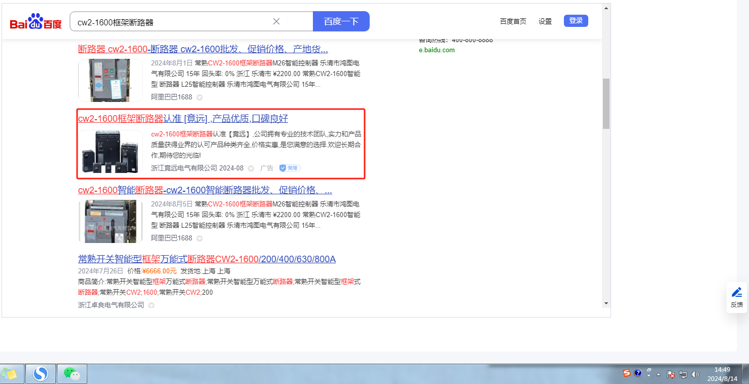Viewport: 749px width, 384px height.
Task: Click the network tray icon
Action: pos(683,374)
